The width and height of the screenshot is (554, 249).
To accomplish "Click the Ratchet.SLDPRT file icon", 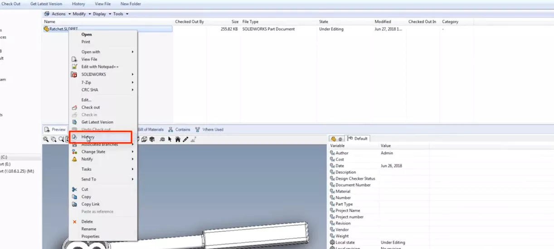I will 46,29.
